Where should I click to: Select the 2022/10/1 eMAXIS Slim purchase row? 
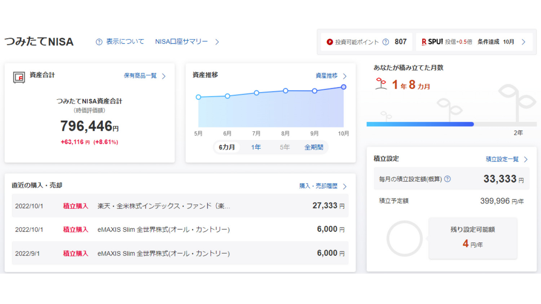(x=180, y=229)
